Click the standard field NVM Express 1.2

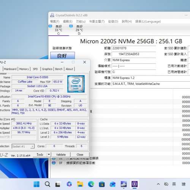pyautogui.click(x=151, y=78)
